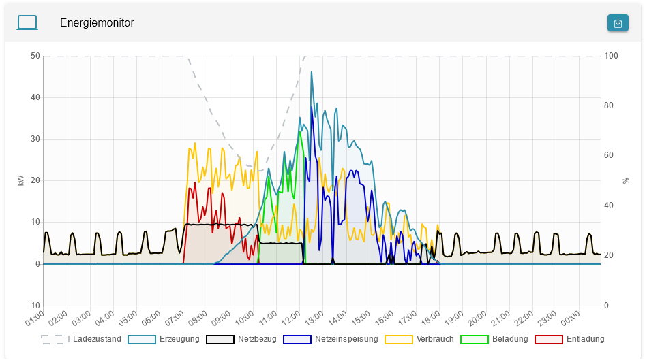The image size is (645, 360).
Task: Click the Energiemonitor panel title
Action: tap(97, 23)
